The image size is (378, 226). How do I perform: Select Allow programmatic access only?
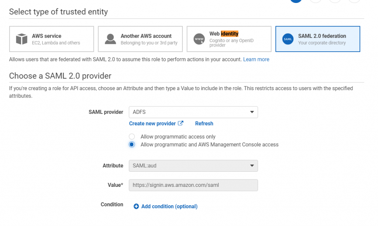132,137
